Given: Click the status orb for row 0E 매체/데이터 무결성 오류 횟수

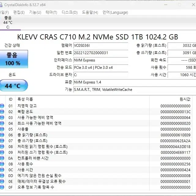Looking at the screenshot, I should (2, 181).
